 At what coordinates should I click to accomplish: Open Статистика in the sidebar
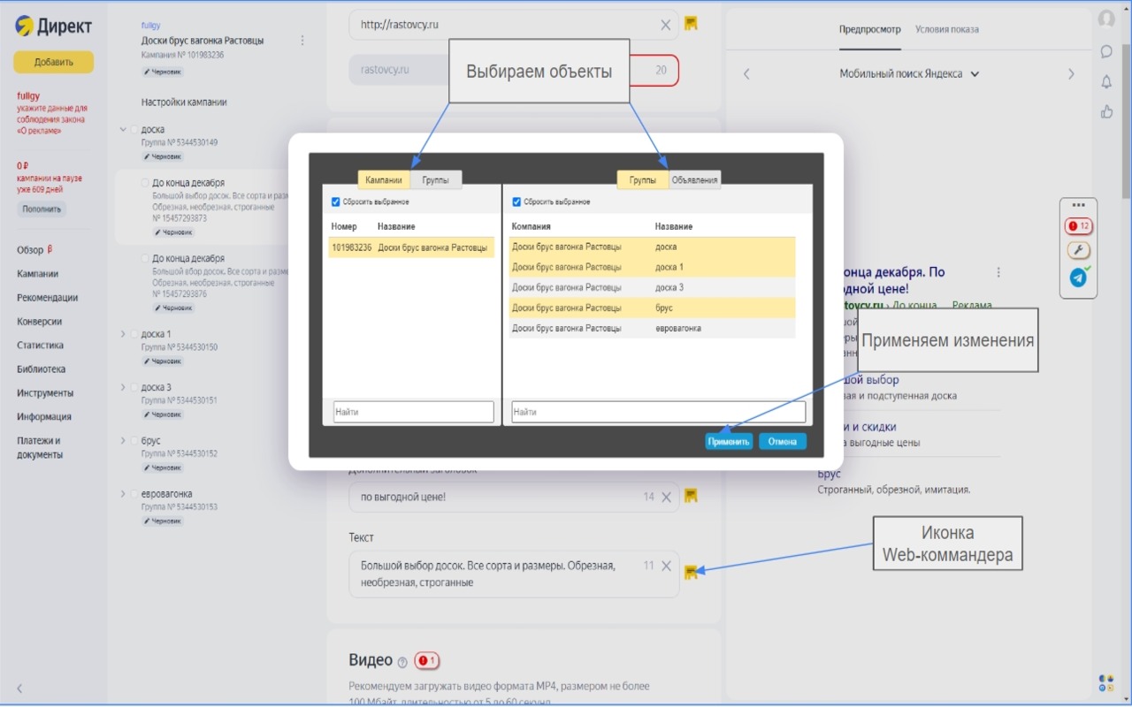[40, 346]
